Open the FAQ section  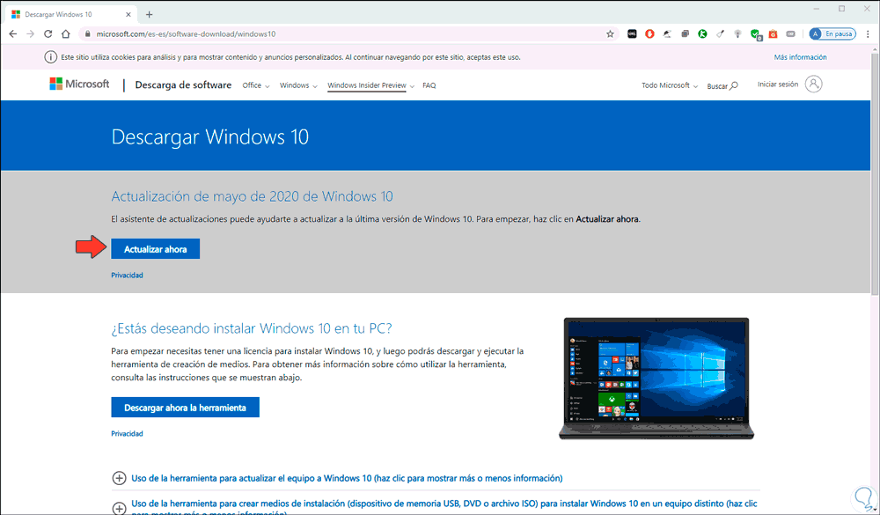(429, 85)
